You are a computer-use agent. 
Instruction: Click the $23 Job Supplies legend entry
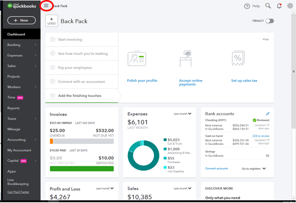click(x=173, y=169)
